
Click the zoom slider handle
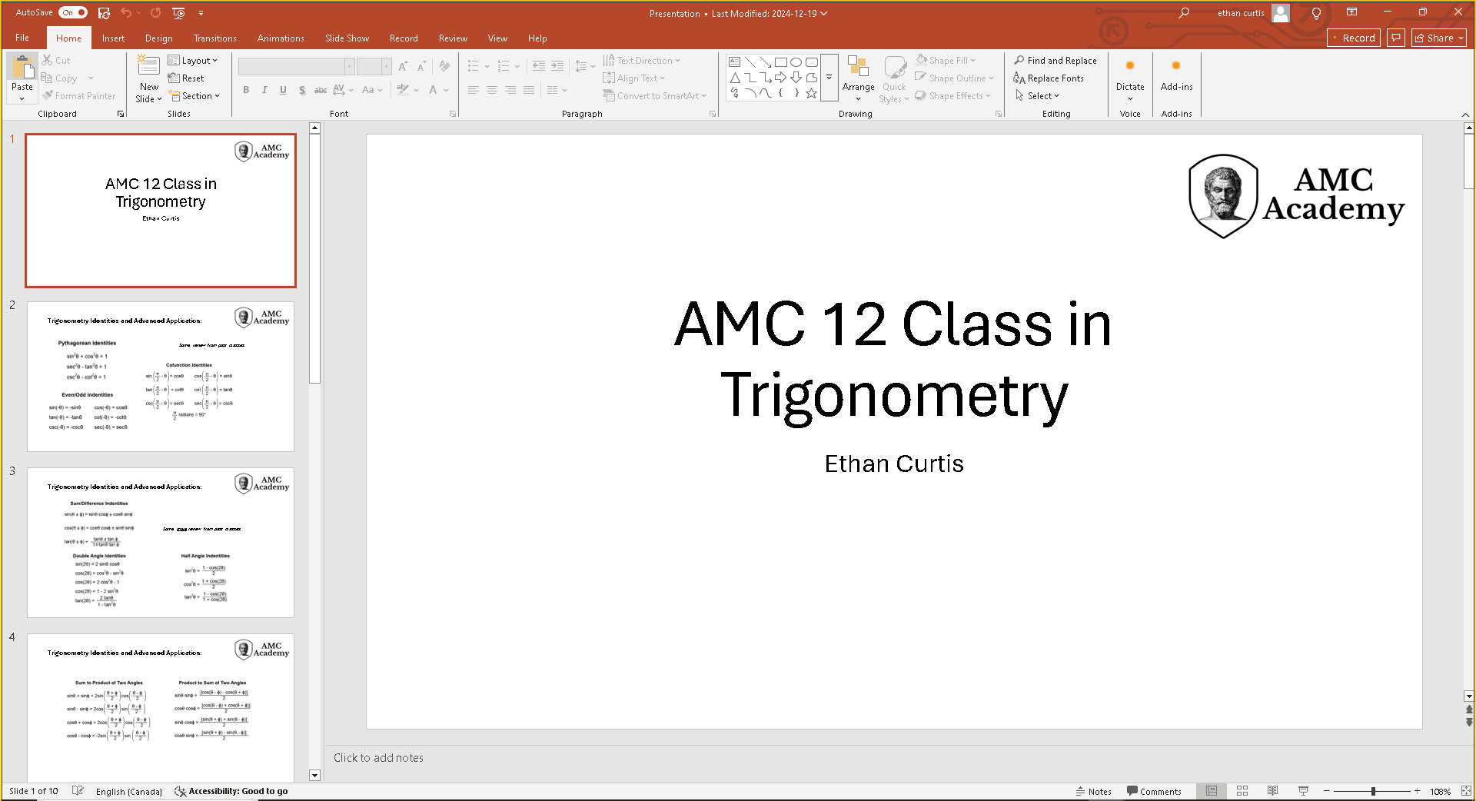tap(1373, 791)
